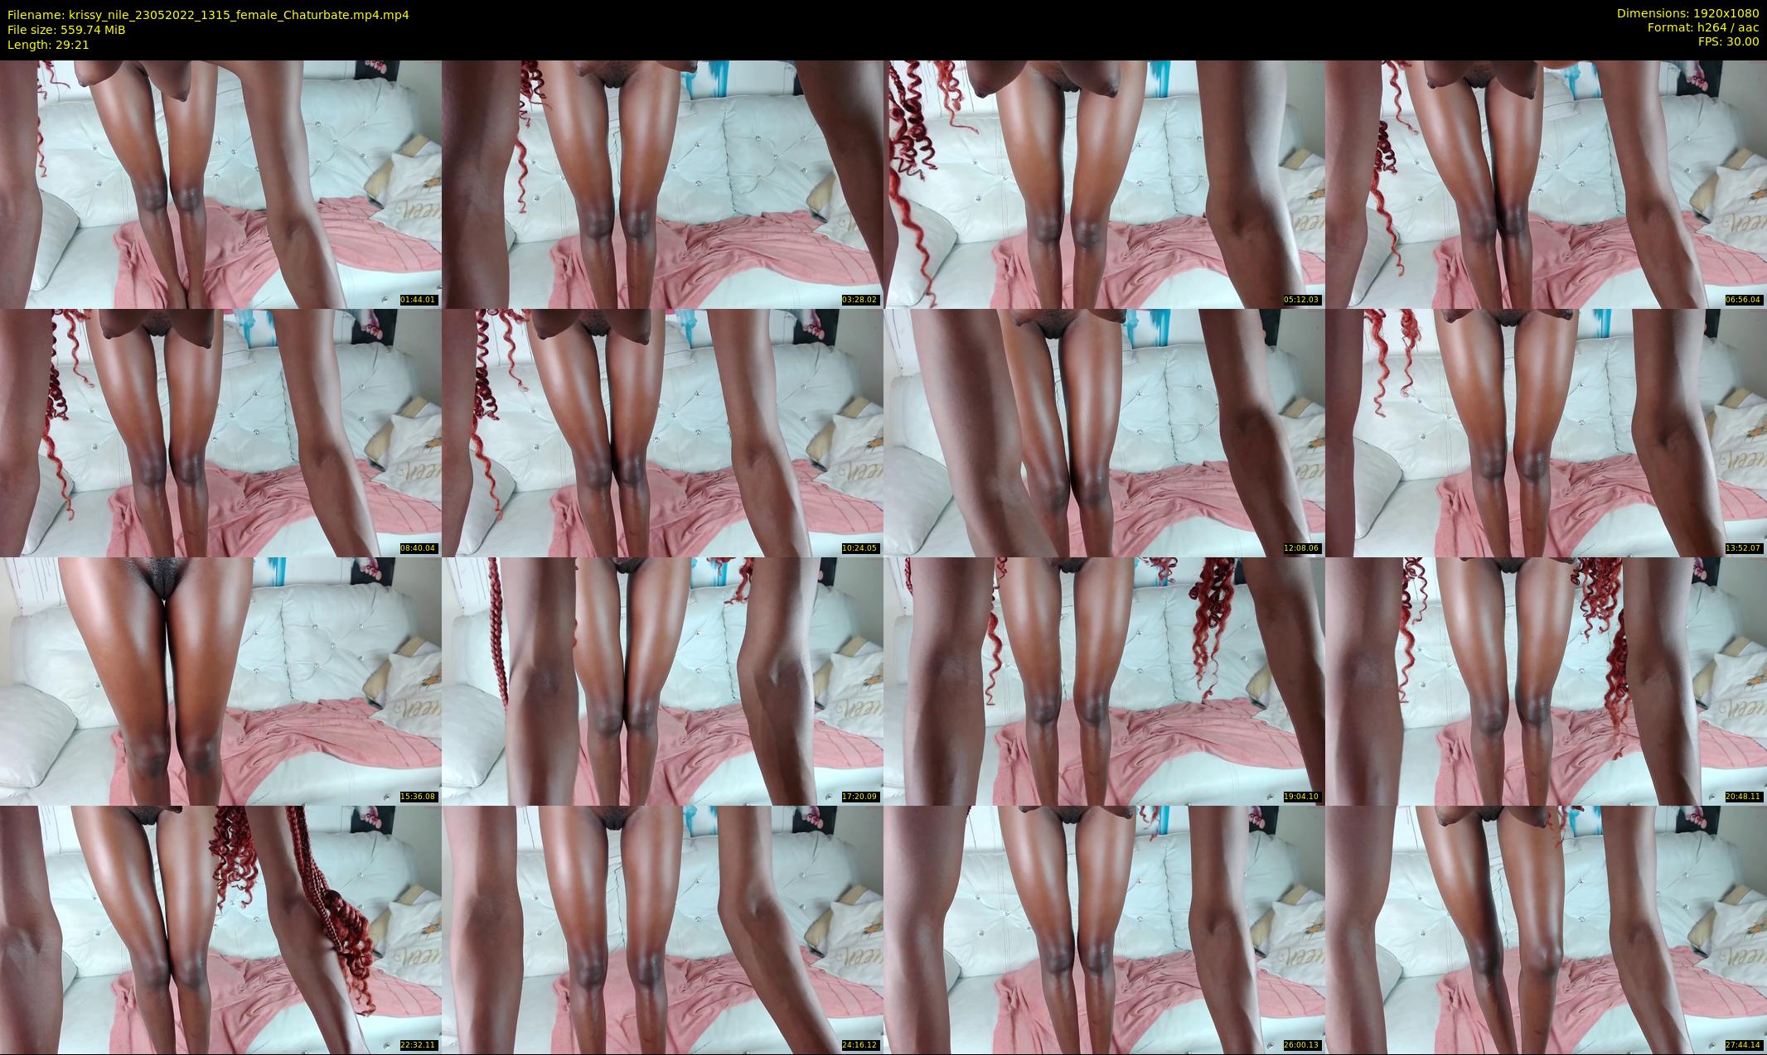Click the Dimensions 1920x1080 label
This screenshot has height=1055, width=1767.
point(1687,13)
